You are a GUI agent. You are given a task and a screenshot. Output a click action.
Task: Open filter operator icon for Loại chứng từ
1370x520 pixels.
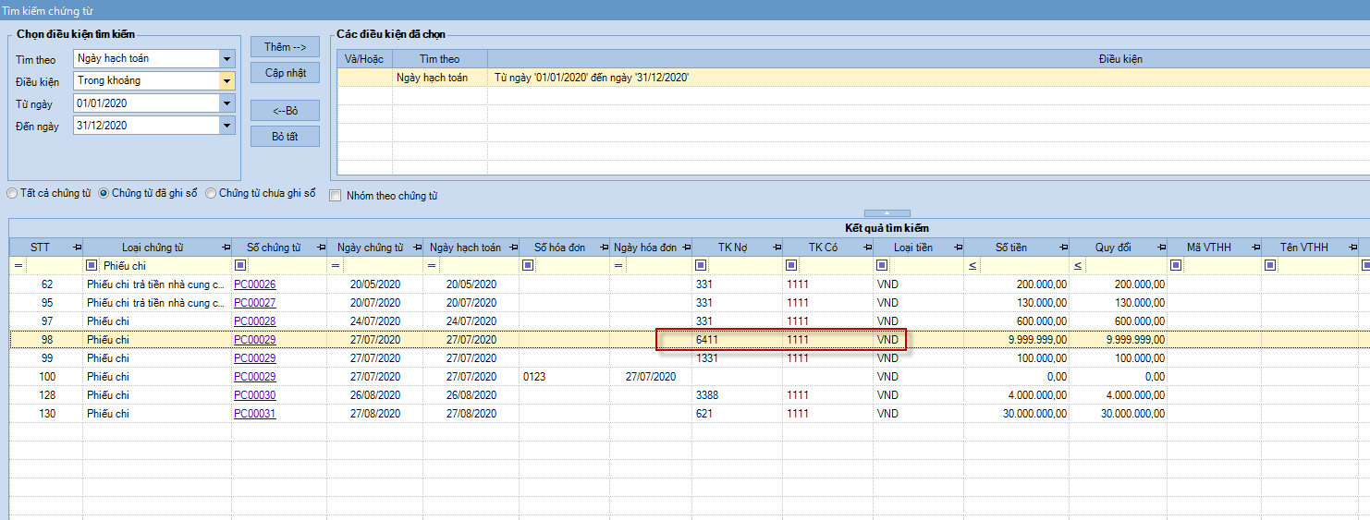tap(92, 266)
